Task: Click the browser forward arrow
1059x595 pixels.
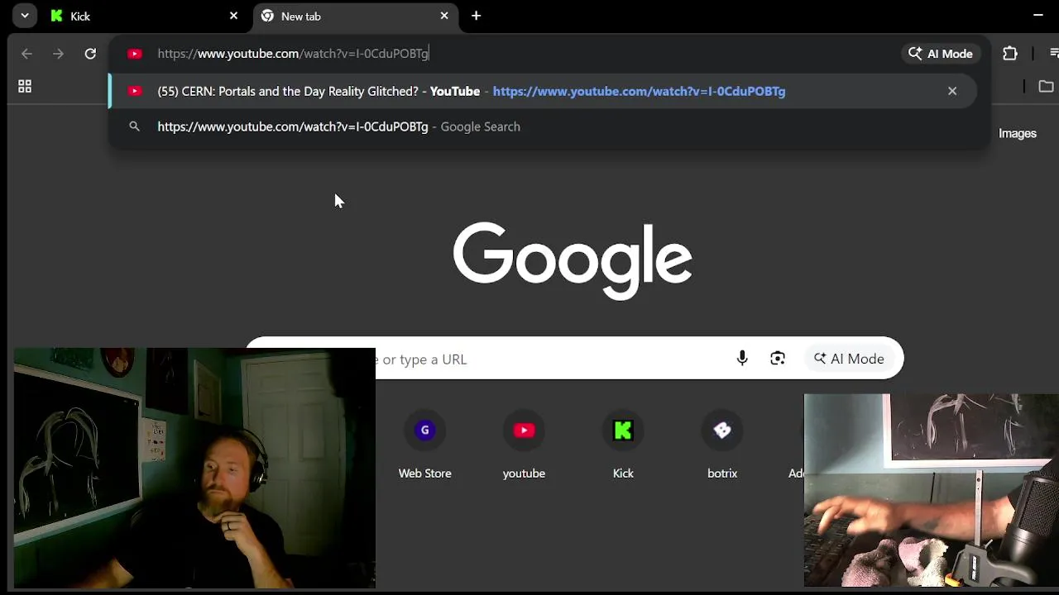Action: [58, 54]
